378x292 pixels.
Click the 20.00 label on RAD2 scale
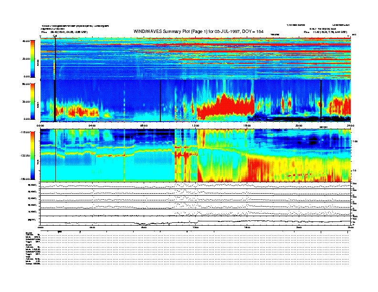coord(26,59)
